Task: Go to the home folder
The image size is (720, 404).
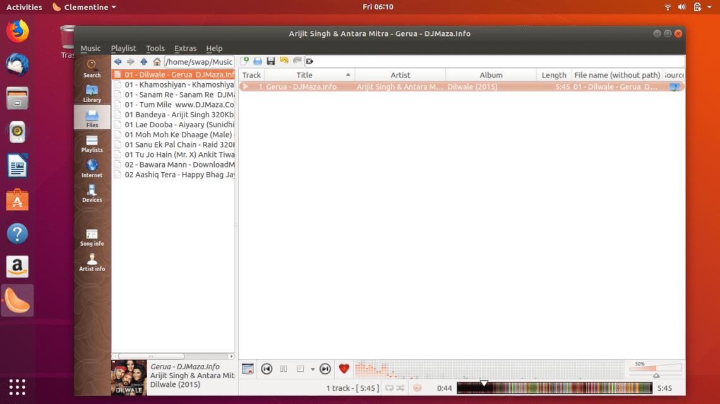Action: coord(157,61)
